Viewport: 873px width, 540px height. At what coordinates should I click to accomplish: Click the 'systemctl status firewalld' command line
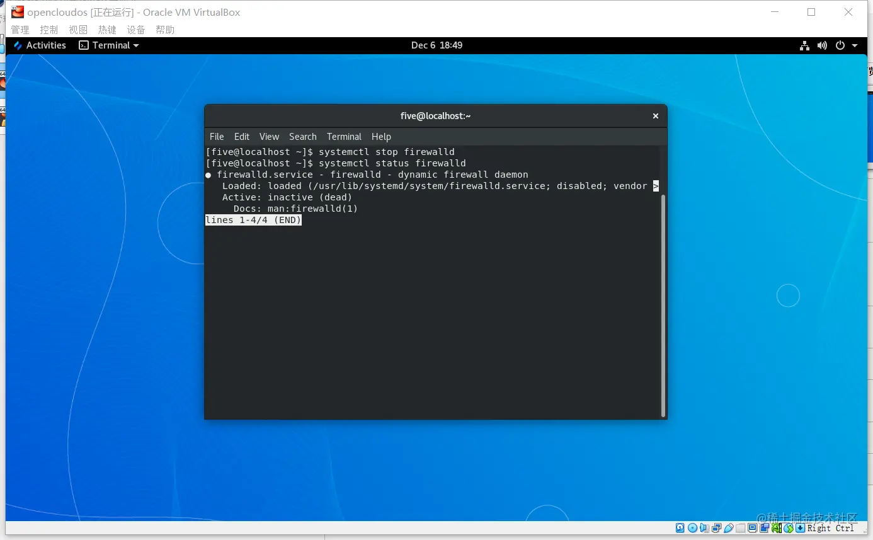point(336,163)
